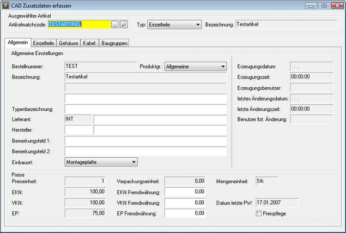
Task: Click the EP Fremdwährung field
Action: pos(185,213)
